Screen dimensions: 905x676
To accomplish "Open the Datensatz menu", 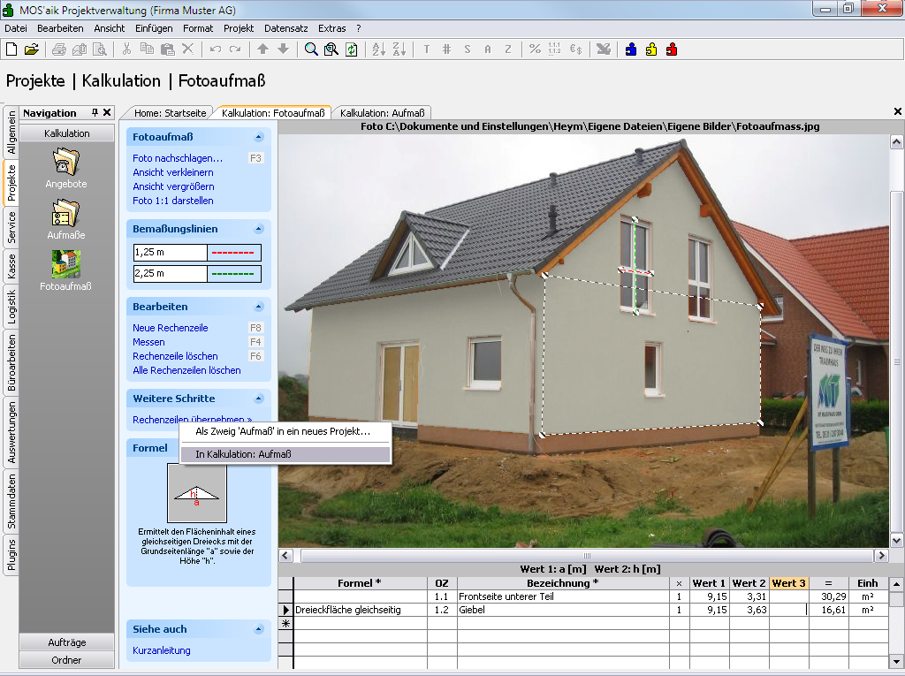I will point(286,28).
